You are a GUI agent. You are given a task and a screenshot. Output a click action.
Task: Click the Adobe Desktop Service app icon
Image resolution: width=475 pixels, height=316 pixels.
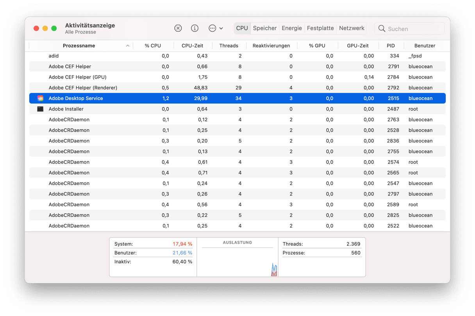(x=40, y=98)
